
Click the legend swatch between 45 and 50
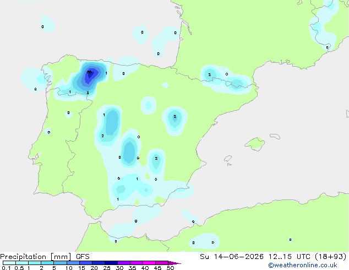pos(162,263)
